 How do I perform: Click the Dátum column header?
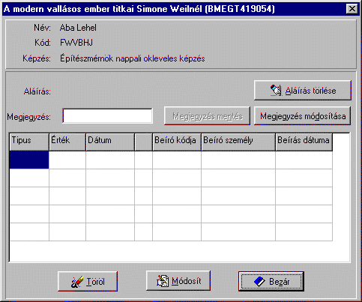(110, 142)
